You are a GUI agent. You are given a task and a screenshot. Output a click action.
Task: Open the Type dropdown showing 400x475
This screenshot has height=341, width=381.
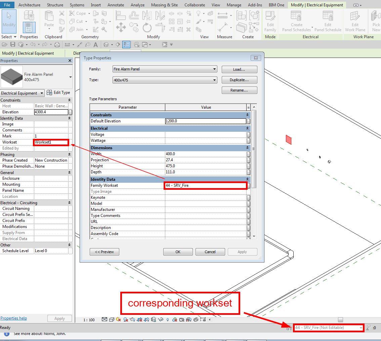[165, 80]
